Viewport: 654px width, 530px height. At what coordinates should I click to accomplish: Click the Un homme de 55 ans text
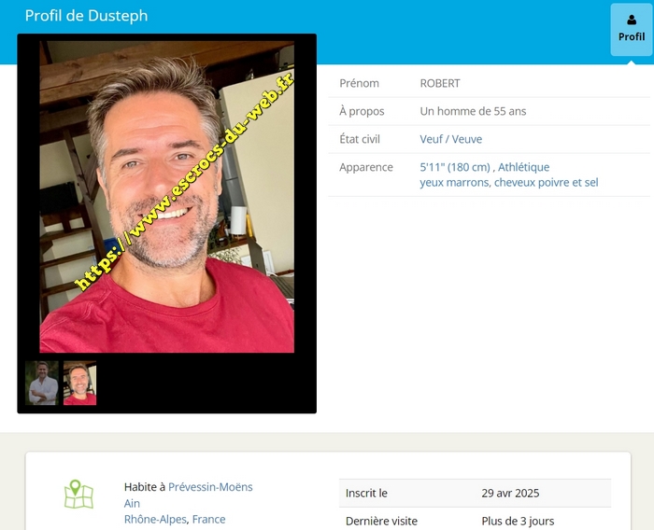coord(473,111)
